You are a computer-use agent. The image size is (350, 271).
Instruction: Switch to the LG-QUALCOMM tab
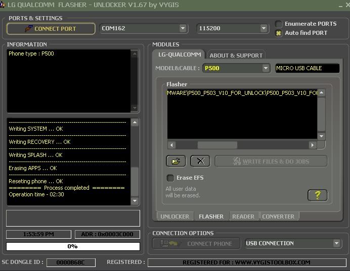[180, 55]
